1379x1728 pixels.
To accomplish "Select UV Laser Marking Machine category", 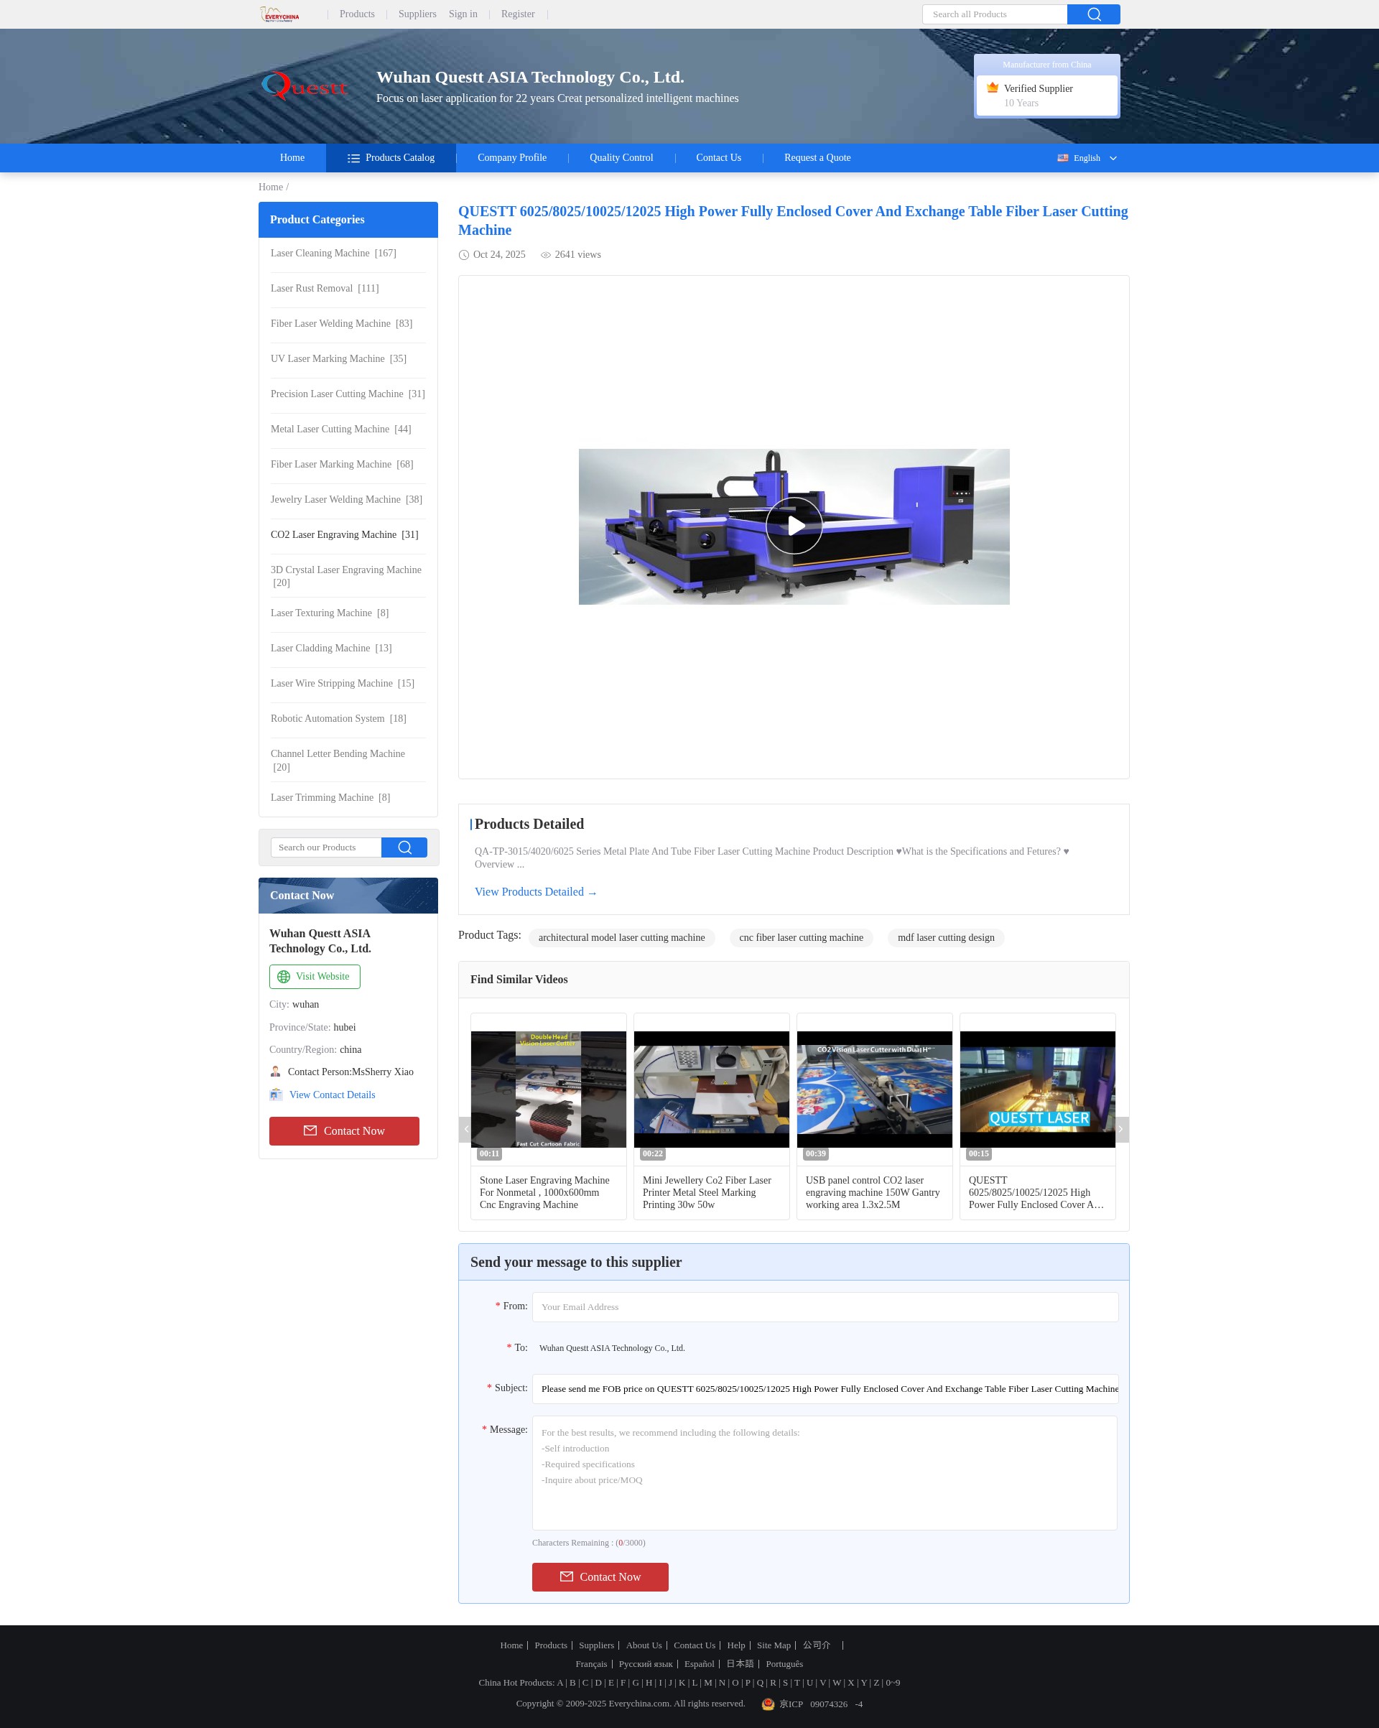I will pos(338,359).
